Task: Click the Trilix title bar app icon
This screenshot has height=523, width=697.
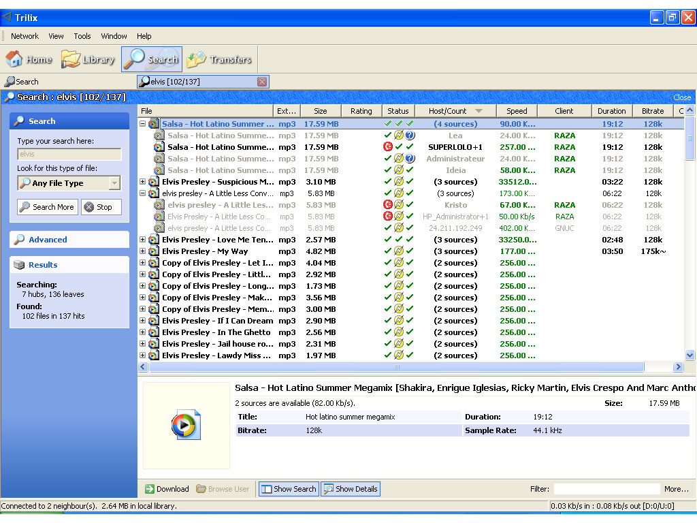Action: click(x=7, y=18)
